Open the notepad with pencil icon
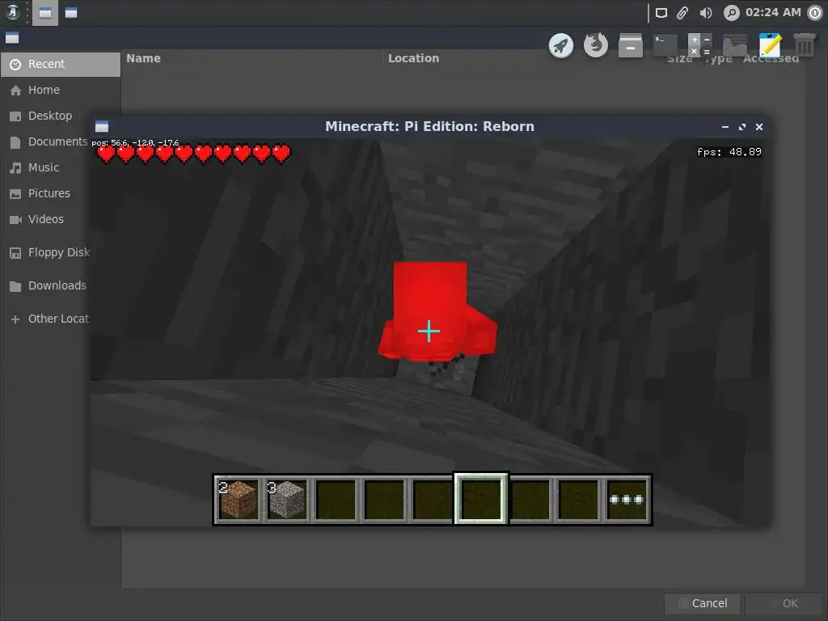The image size is (828, 621). point(770,45)
